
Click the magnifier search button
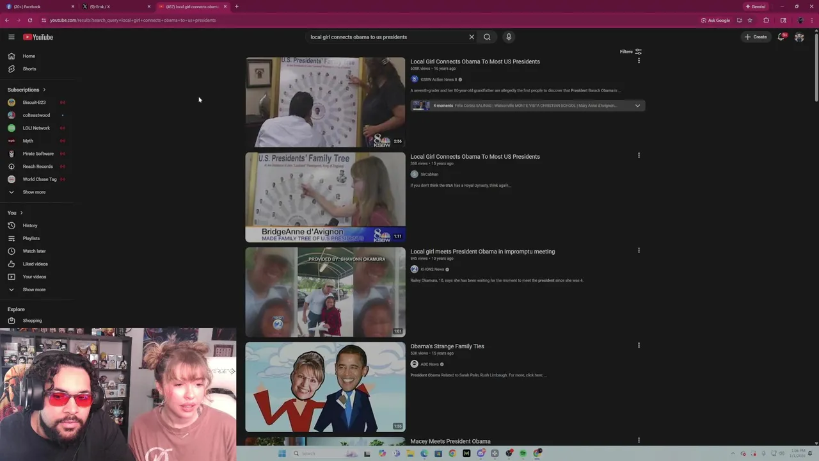click(487, 37)
